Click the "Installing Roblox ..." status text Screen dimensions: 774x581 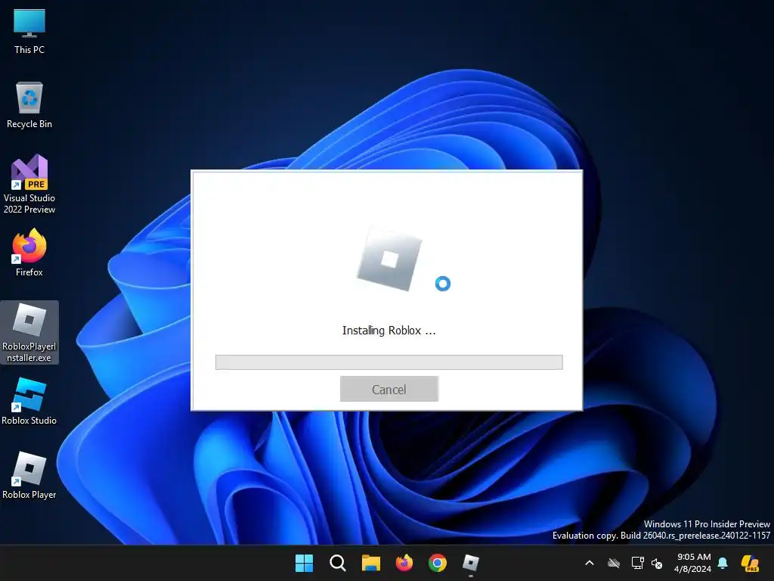389,331
